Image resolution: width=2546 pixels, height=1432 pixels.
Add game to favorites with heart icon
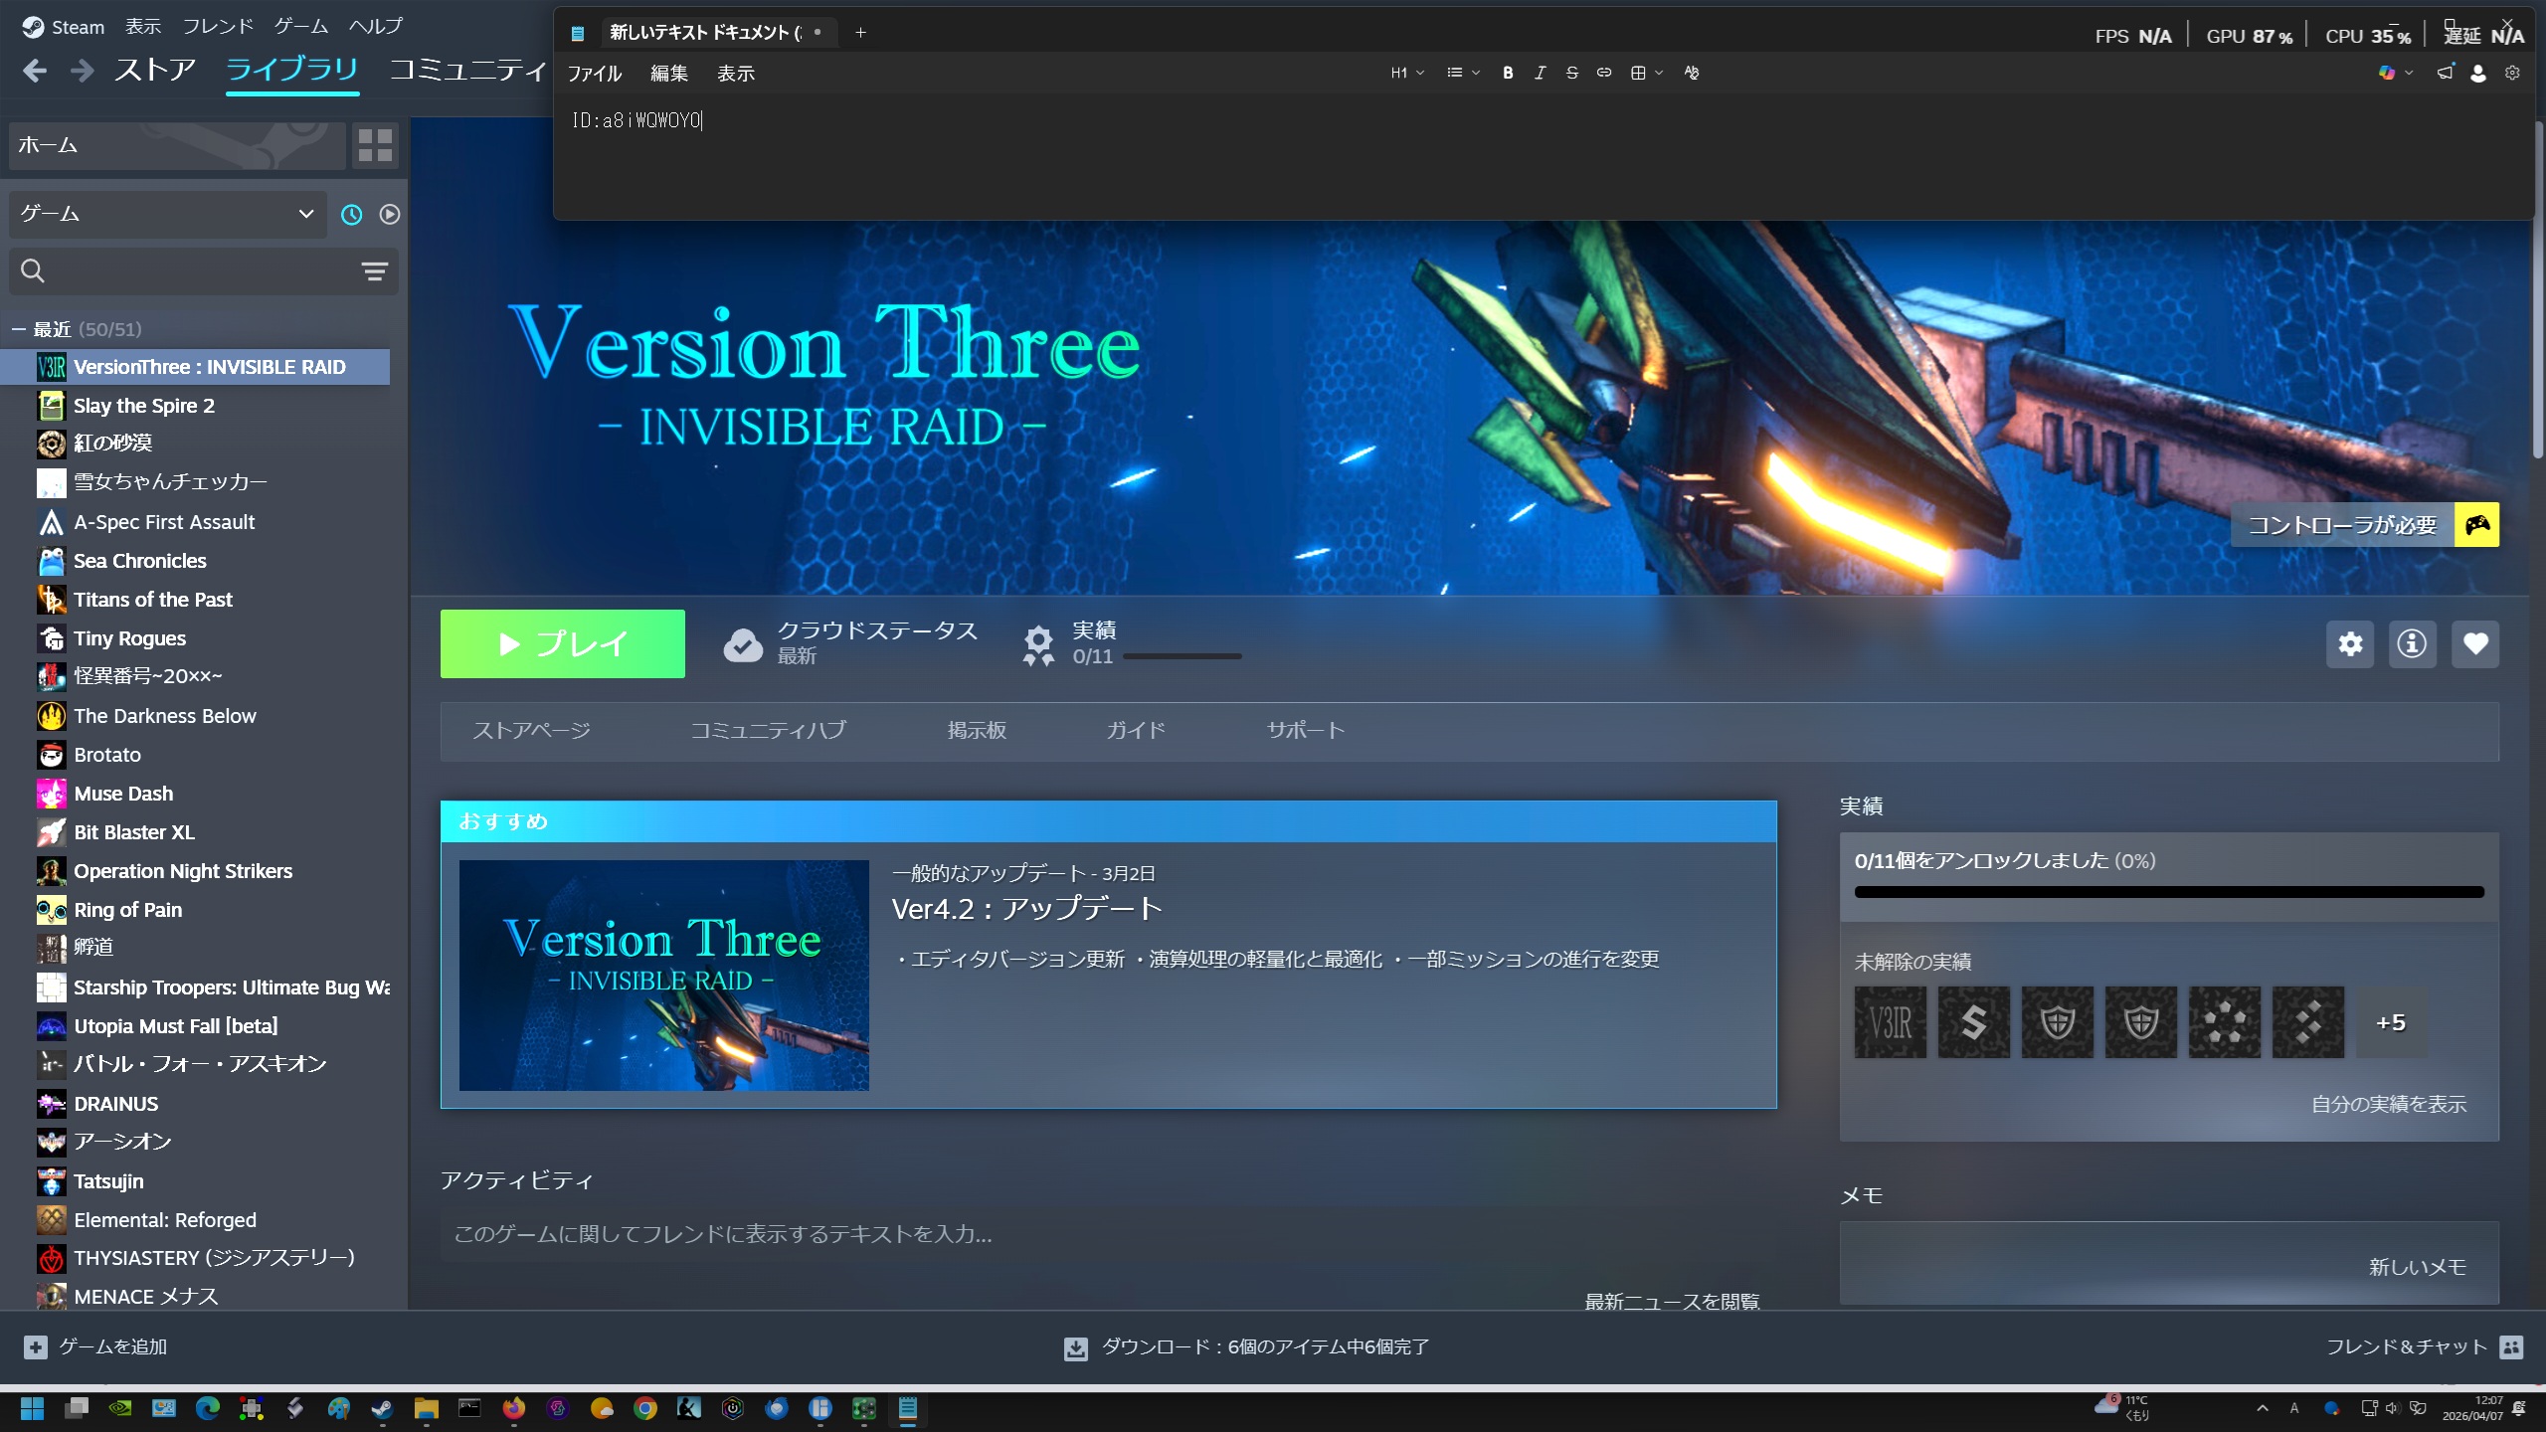coord(2475,644)
